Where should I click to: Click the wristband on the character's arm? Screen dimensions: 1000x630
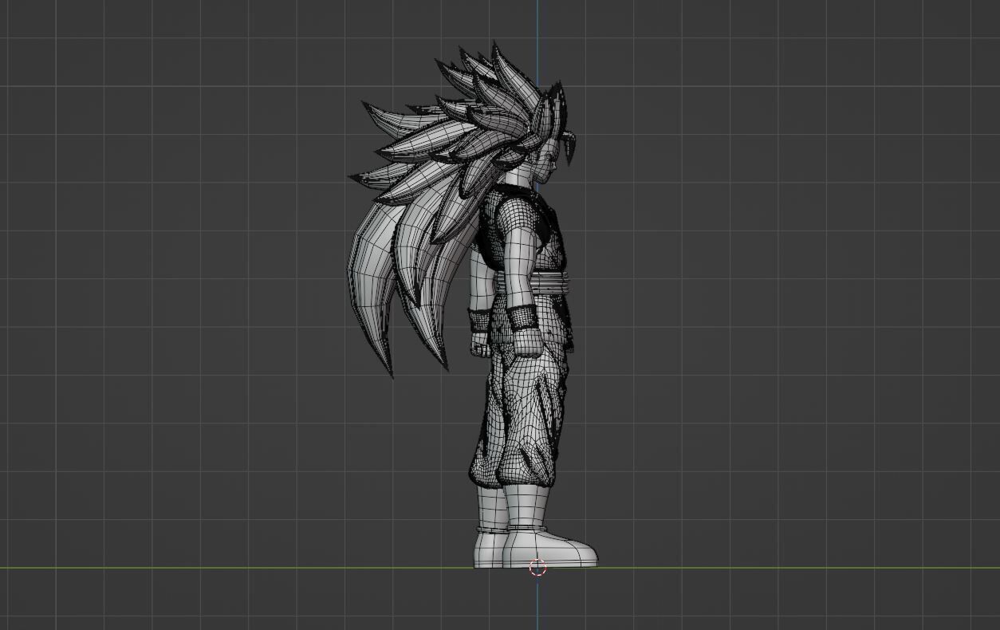point(523,318)
